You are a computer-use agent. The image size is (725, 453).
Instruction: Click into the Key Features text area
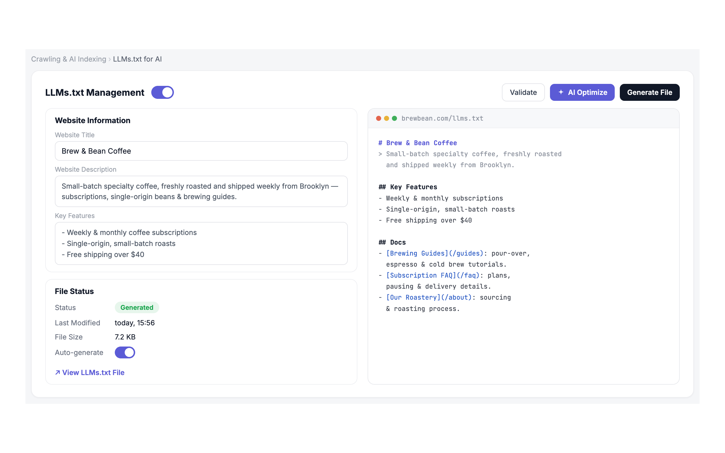point(201,243)
